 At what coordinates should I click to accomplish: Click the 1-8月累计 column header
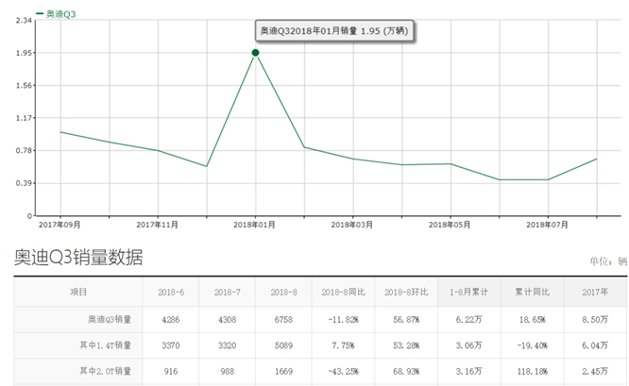[469, 293]
